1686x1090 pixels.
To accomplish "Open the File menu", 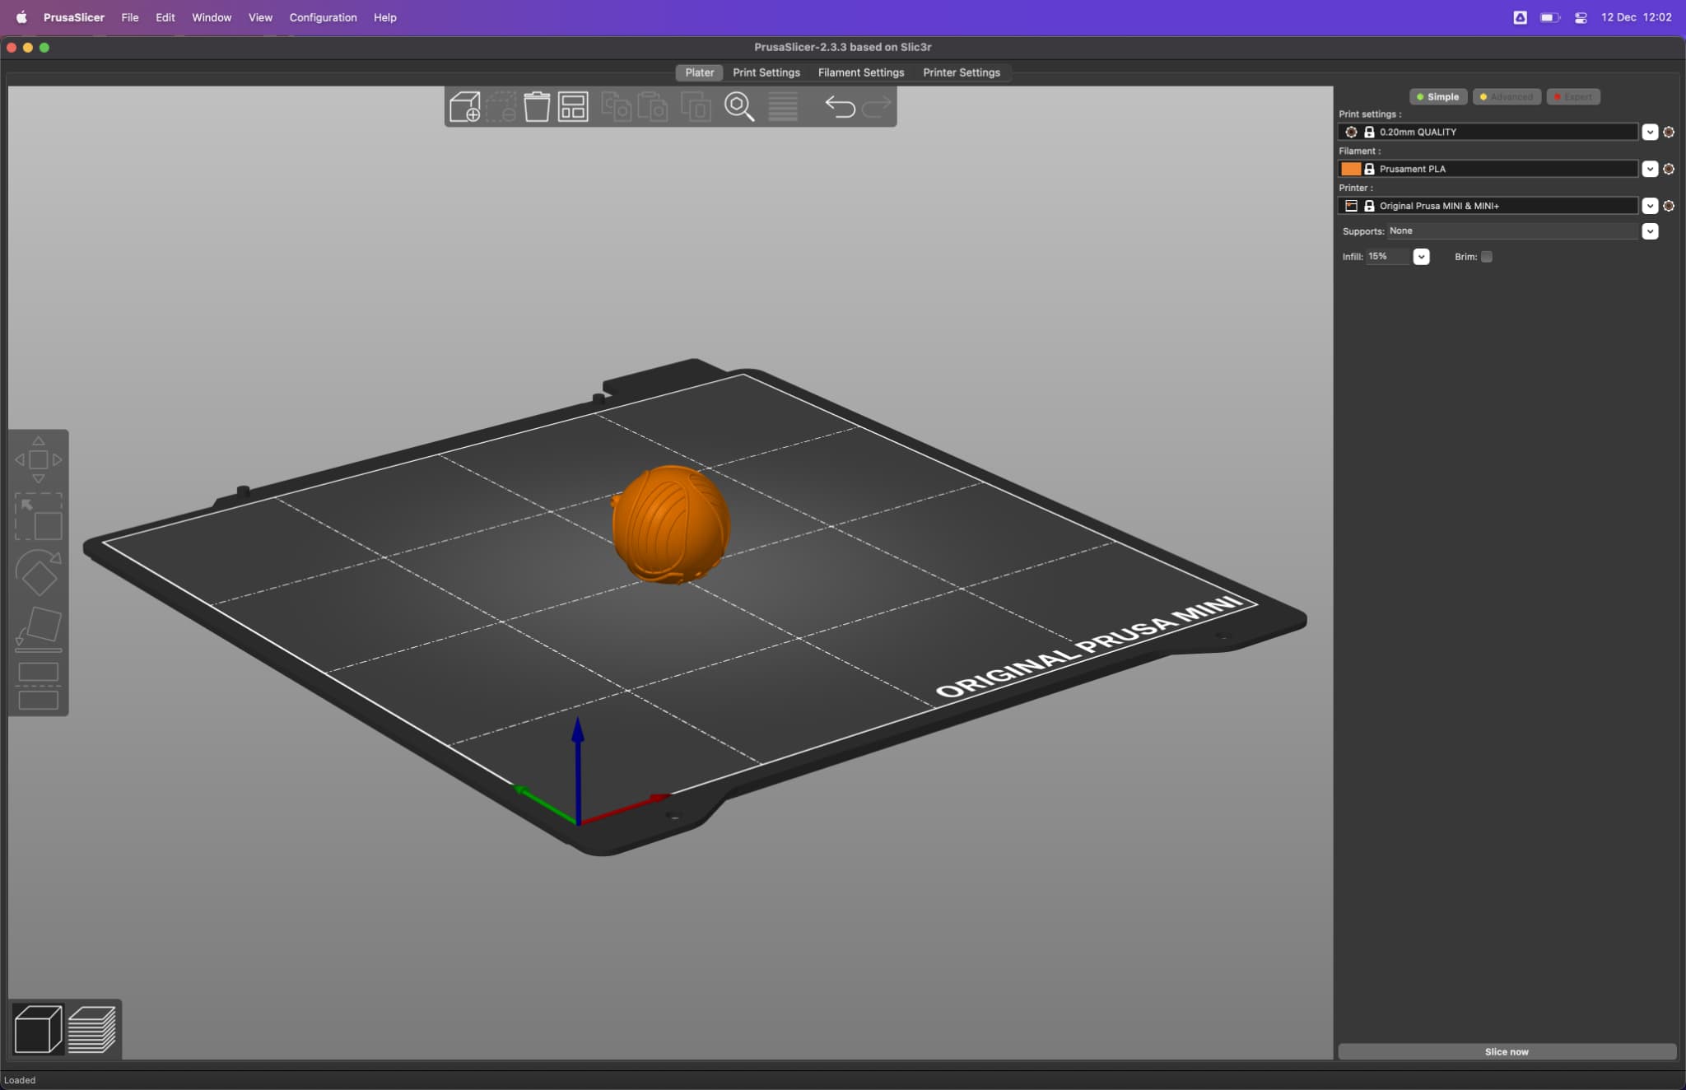I will click(x=130, y=17).
